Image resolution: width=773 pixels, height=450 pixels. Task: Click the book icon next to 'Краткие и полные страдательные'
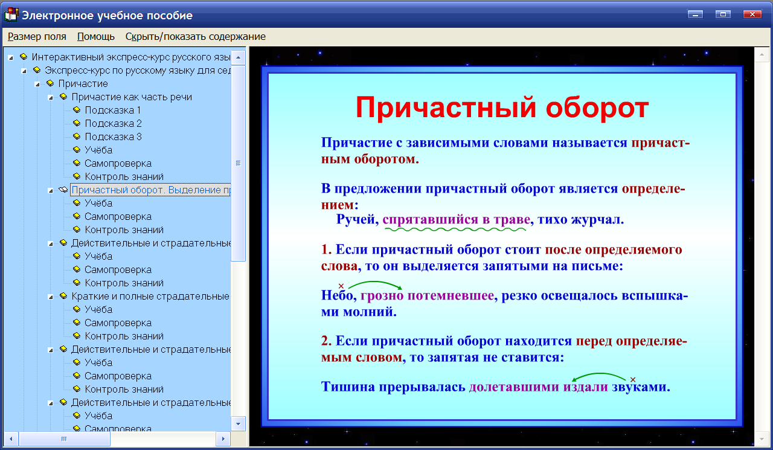click(63, 296)
